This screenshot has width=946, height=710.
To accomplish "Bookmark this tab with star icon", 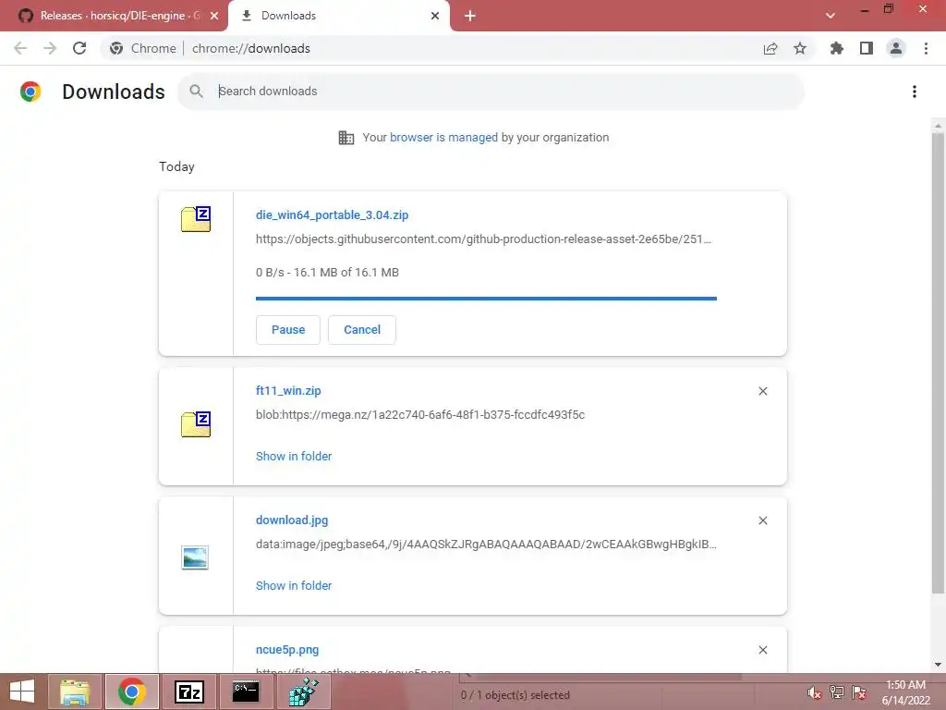I will coord(800,48).
